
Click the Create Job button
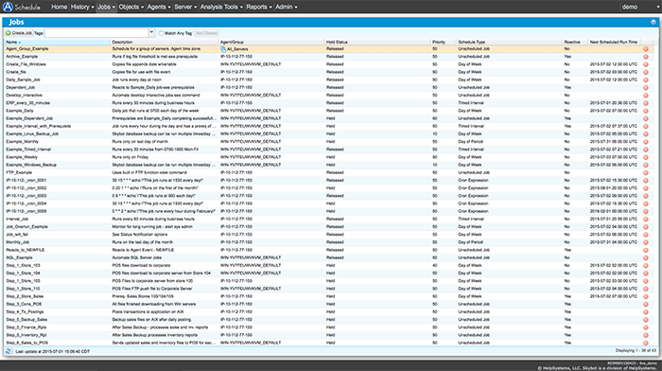coord(19,33)
